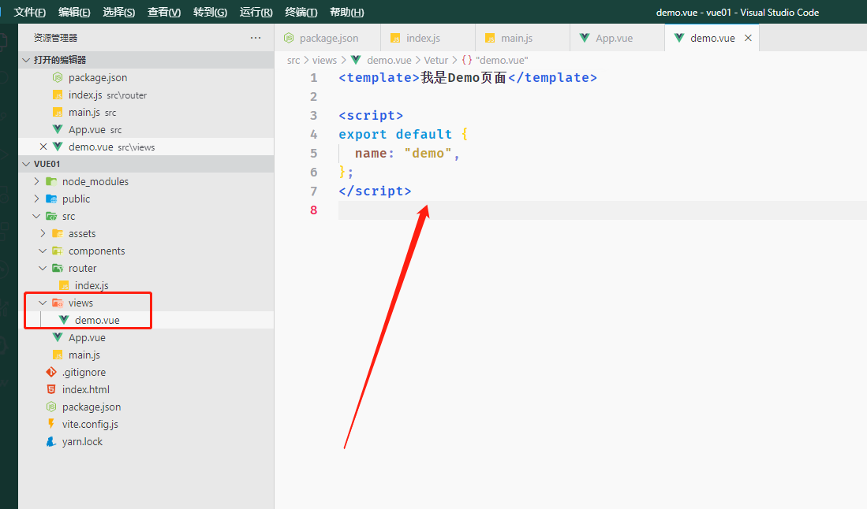
Task: Open the explorer more actions ellipsis
Action: point(256,38)
